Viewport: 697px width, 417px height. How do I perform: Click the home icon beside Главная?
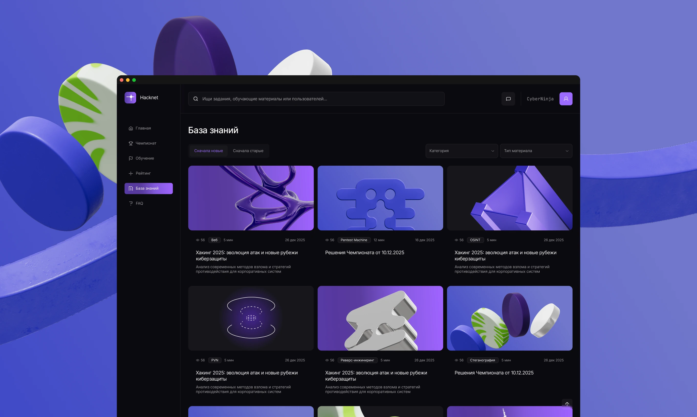point(130,129)
